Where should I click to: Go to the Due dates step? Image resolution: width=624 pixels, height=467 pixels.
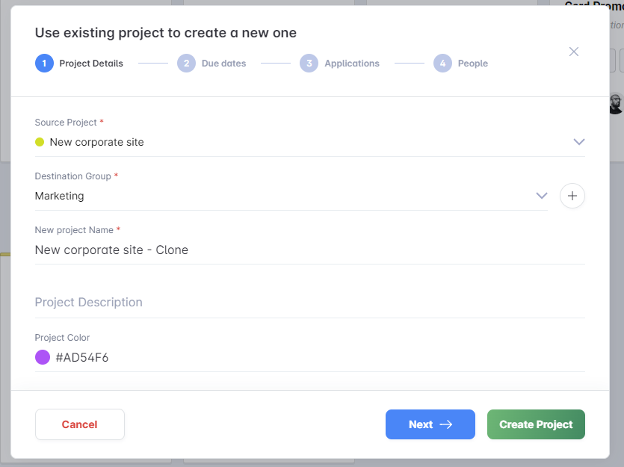point(223,64)
